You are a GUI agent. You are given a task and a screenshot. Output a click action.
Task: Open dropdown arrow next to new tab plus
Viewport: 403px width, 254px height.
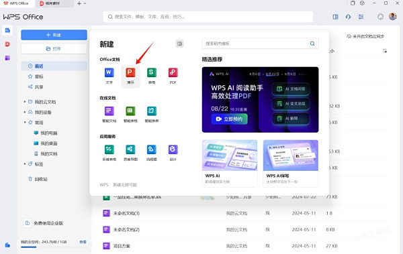85,3
